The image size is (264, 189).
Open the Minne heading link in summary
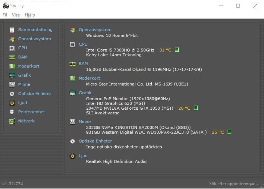point(85,122)
